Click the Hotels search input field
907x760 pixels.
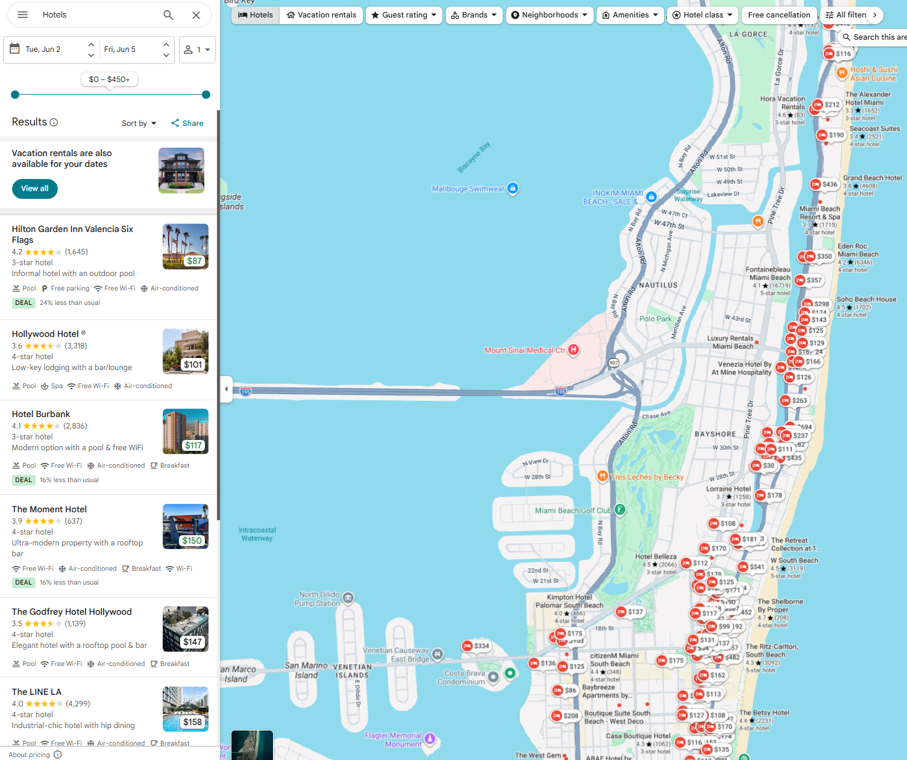(96, 15)
